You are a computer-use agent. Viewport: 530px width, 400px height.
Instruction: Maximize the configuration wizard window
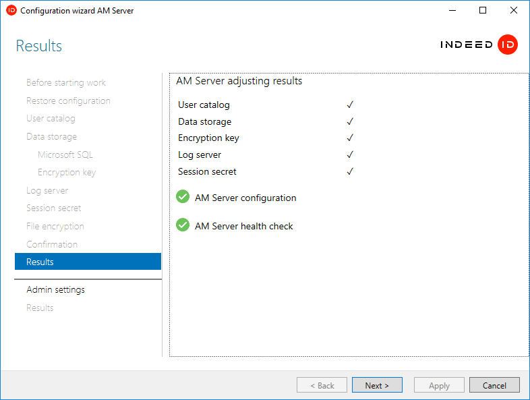[x=483, y=10]
